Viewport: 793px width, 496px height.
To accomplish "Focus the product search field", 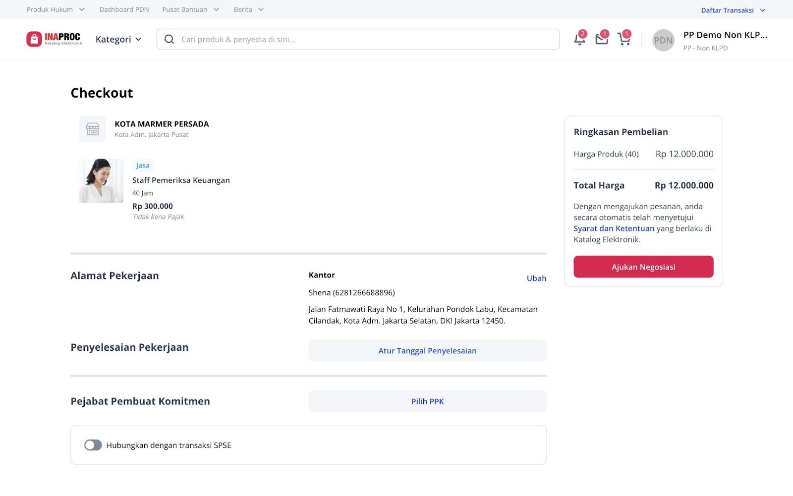I will tap(358, 39).
